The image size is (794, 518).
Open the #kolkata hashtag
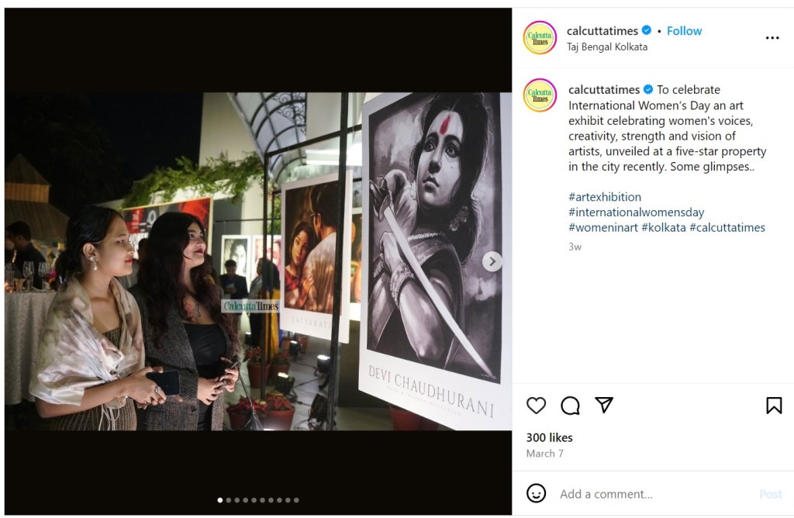663,228
